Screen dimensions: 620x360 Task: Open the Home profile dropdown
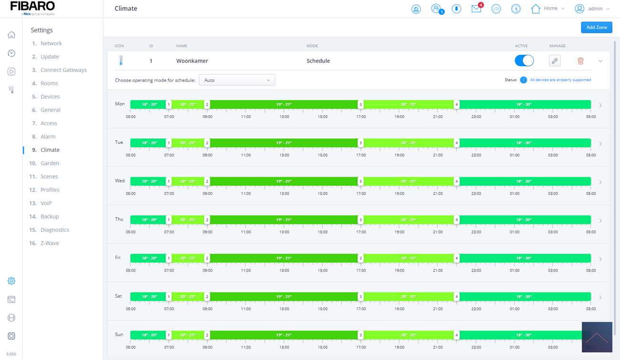(548, 9)
